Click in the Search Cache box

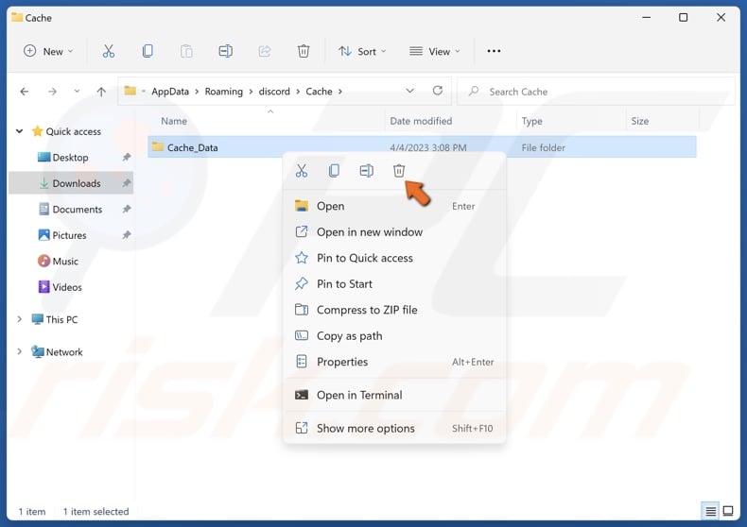tap(596, 92)
